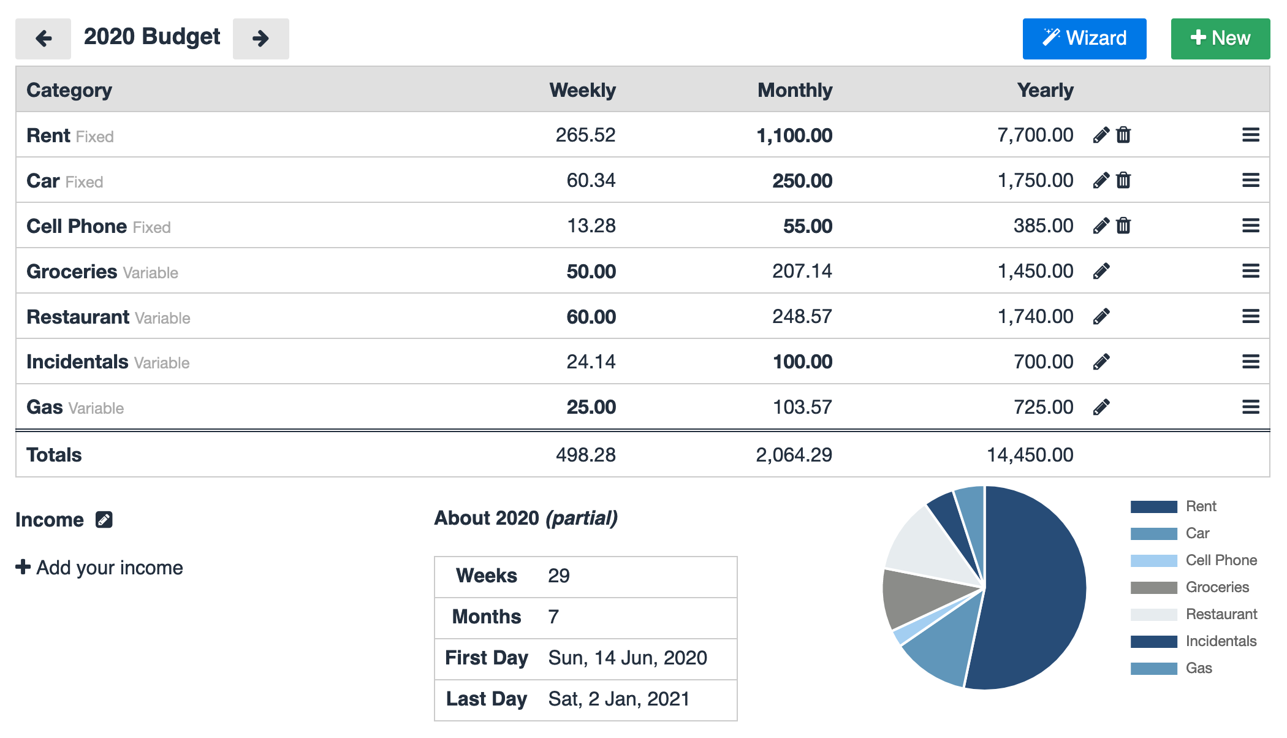Click the pencil icon for Groceries
The image size is (1287, 738).
[x=1101, y=271]
